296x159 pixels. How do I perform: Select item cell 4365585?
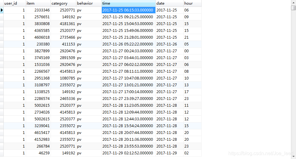coord(38,31)
